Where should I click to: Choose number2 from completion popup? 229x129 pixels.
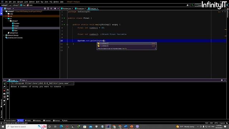pos(127,43)
